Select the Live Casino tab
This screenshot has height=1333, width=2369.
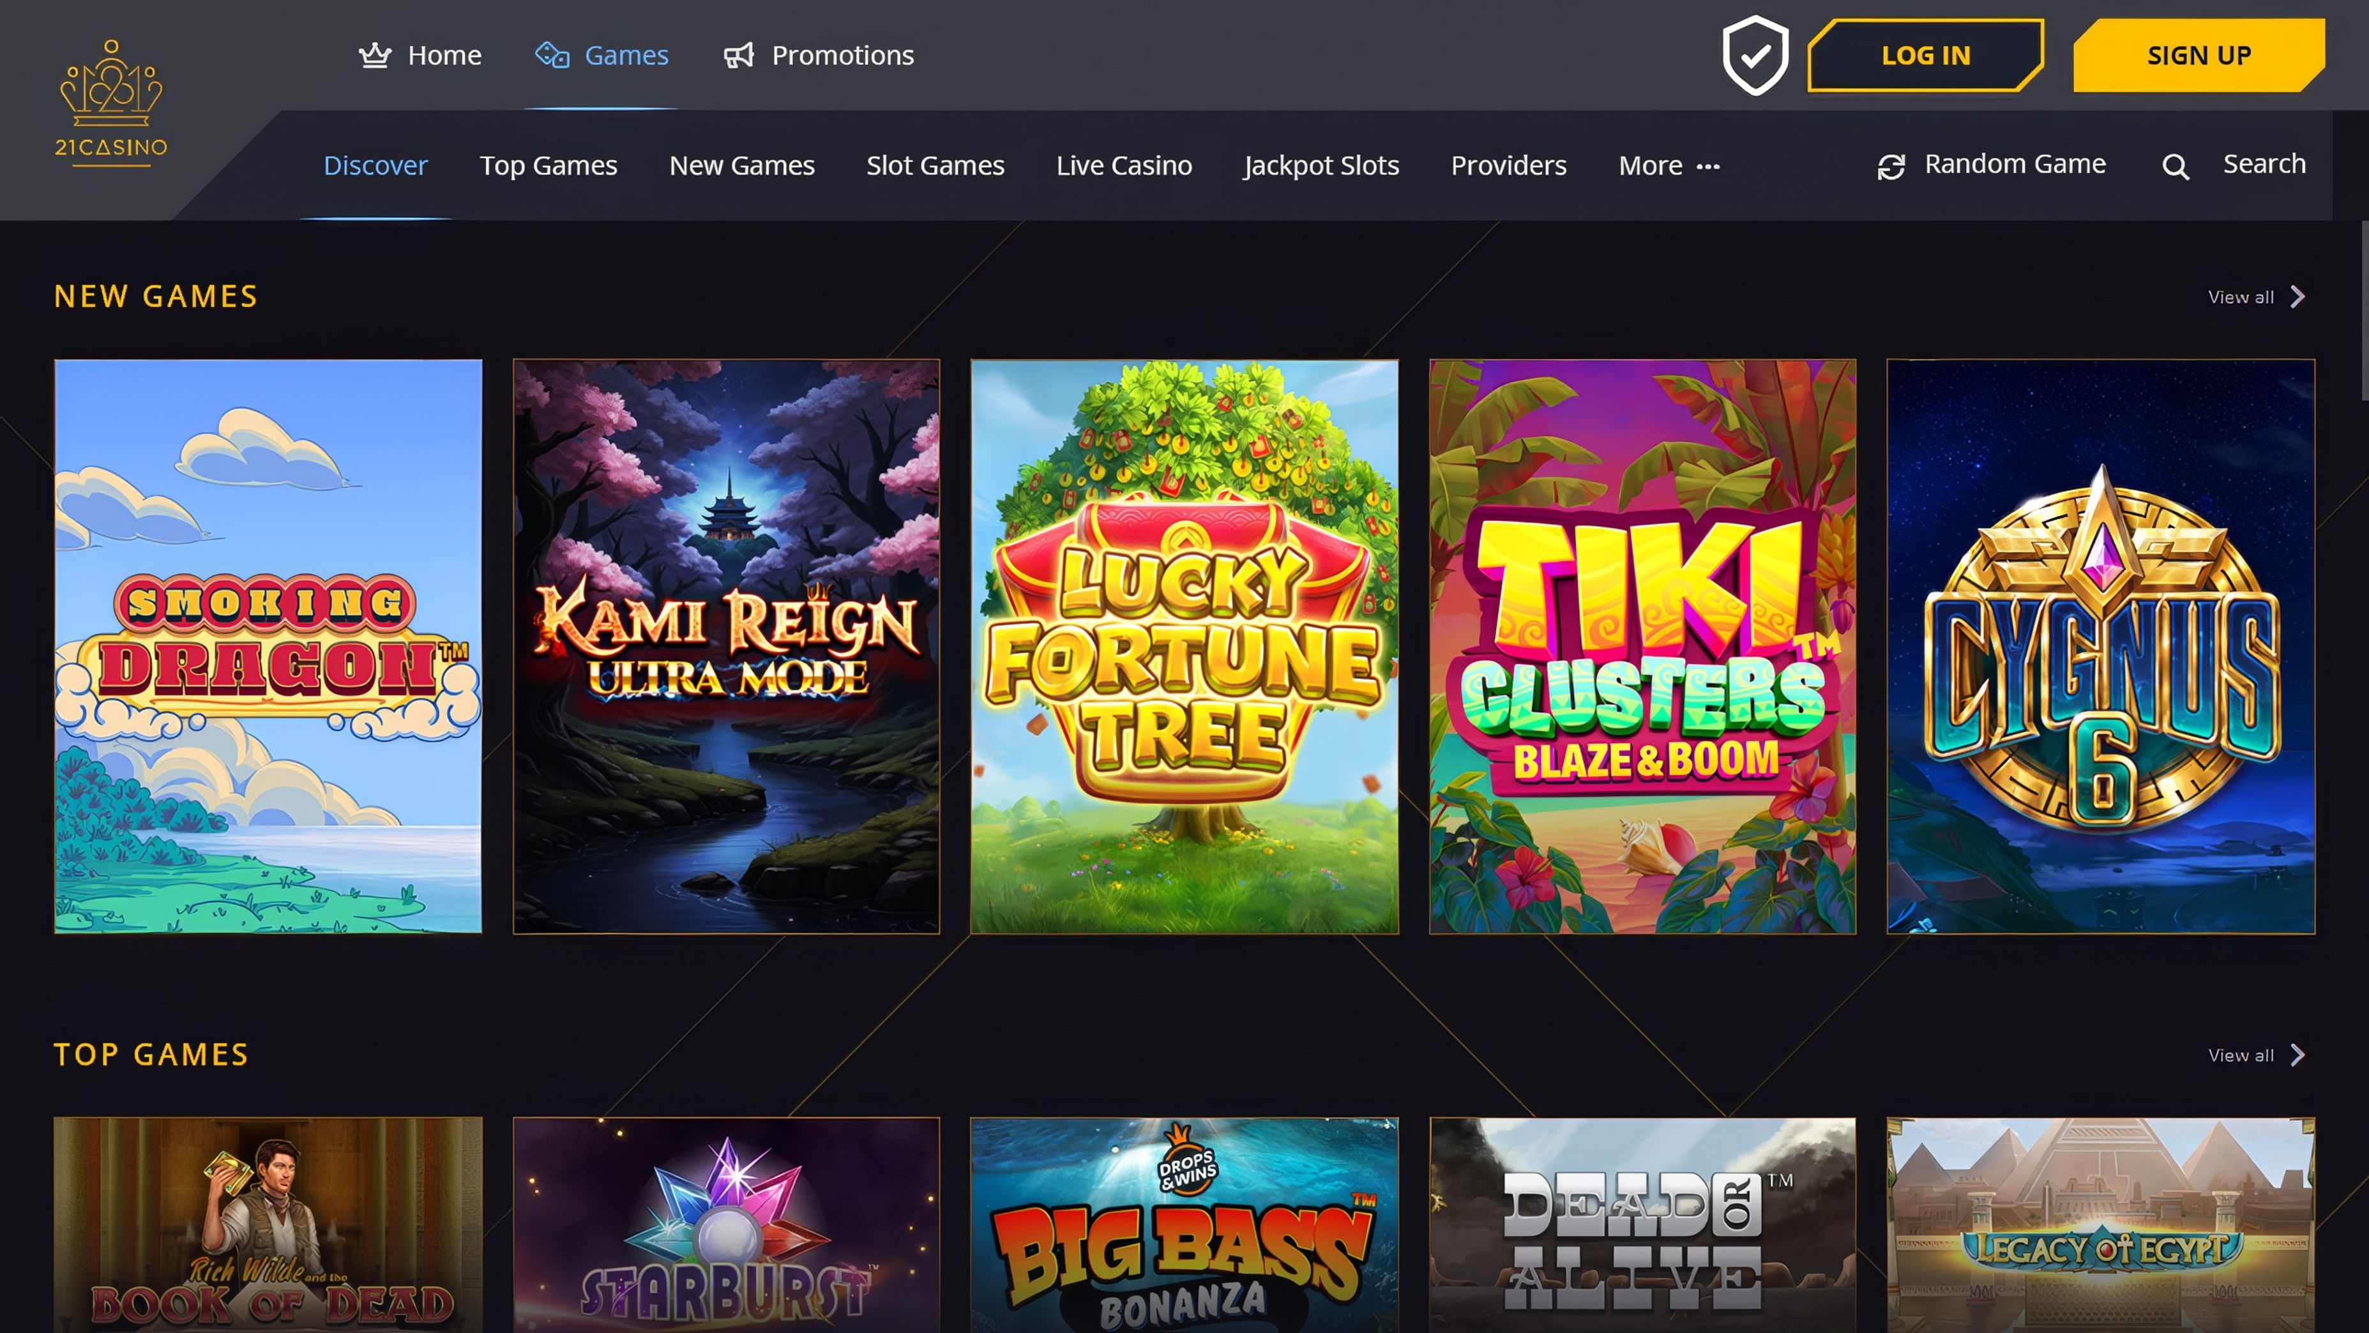1124,165
